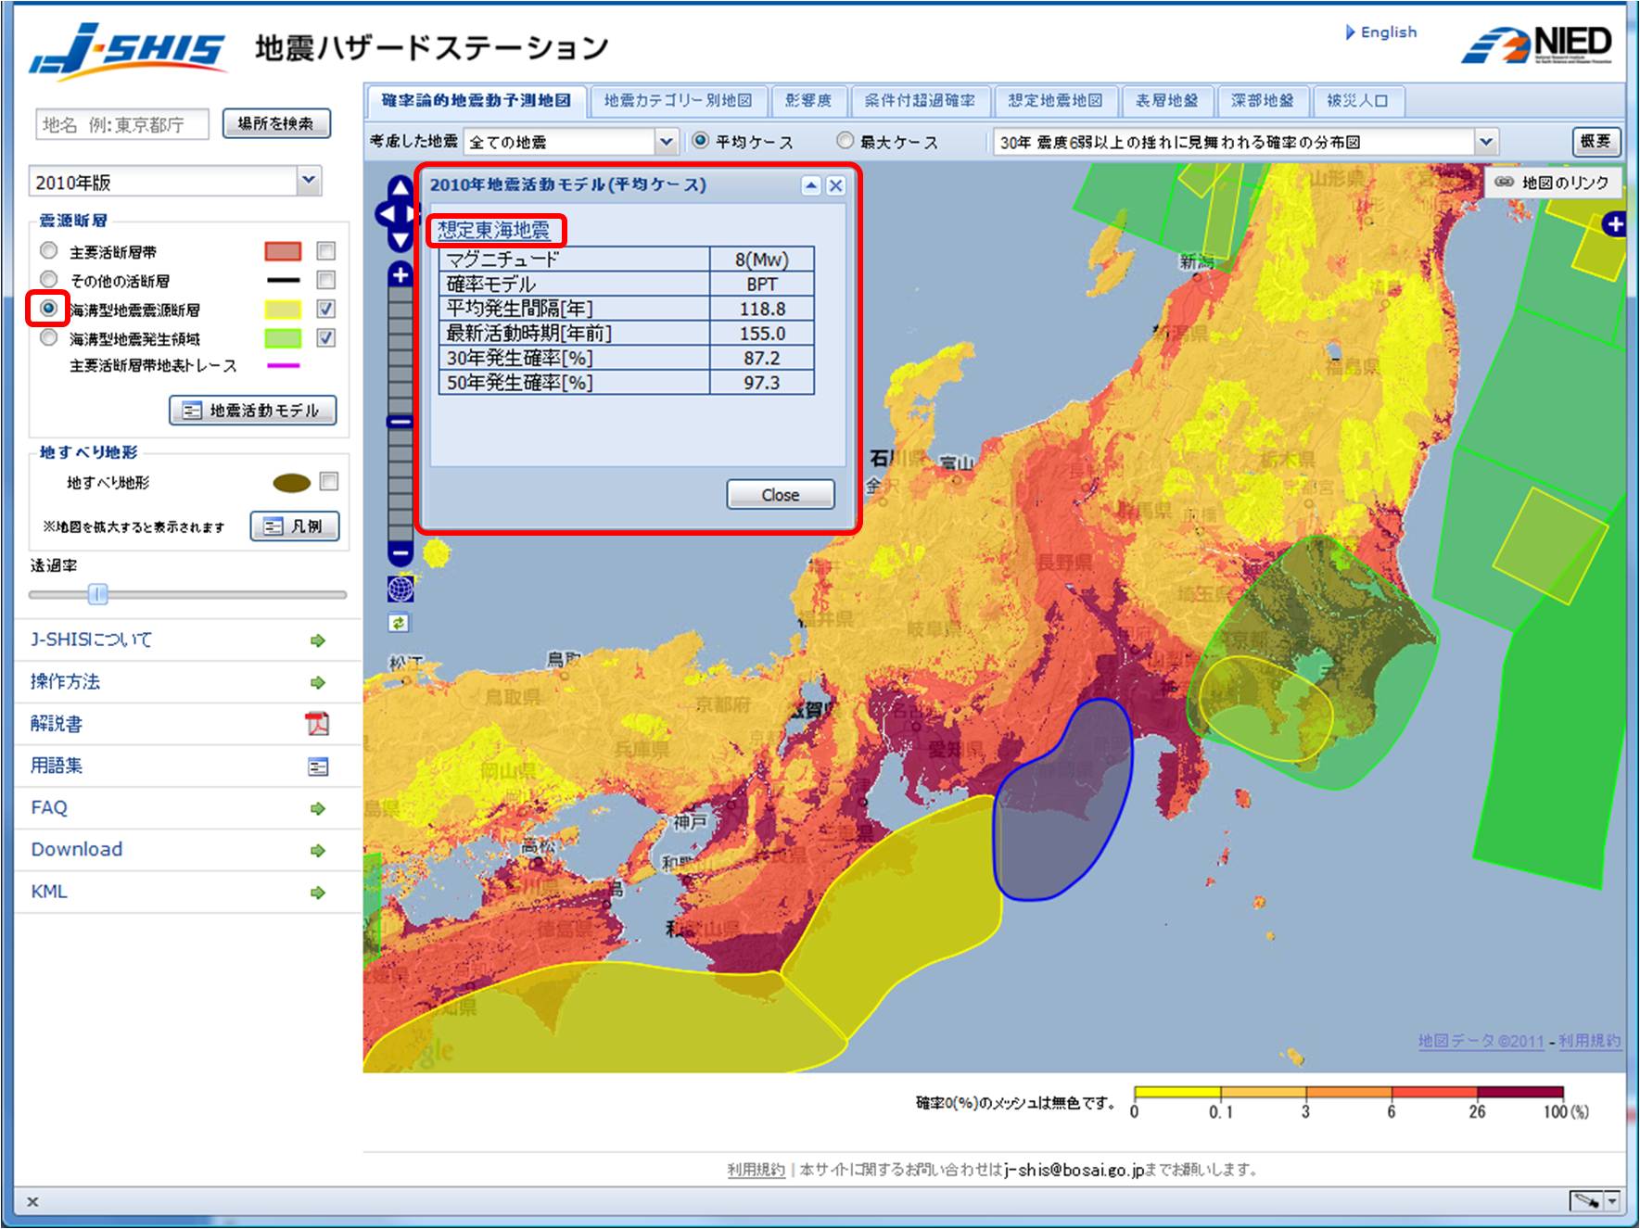Select the 最大ケース radio button
Viewport: 1640px width, 1229px height.
click(x=845, y=141)
